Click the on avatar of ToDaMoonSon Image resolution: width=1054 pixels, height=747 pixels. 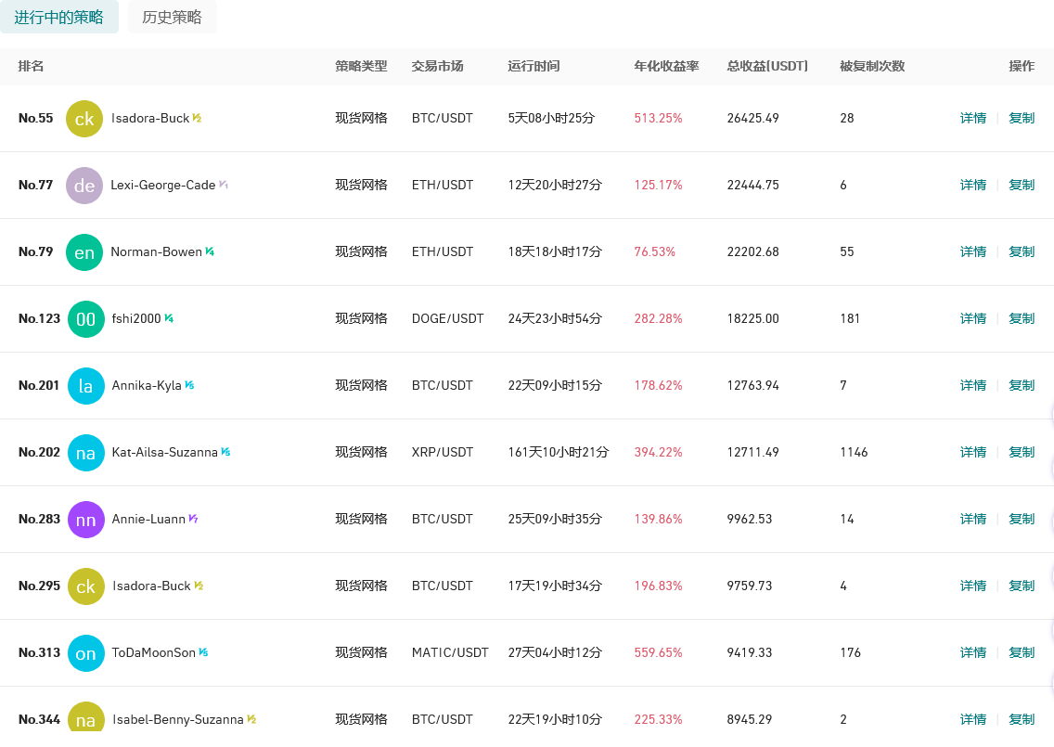[86, 653]
